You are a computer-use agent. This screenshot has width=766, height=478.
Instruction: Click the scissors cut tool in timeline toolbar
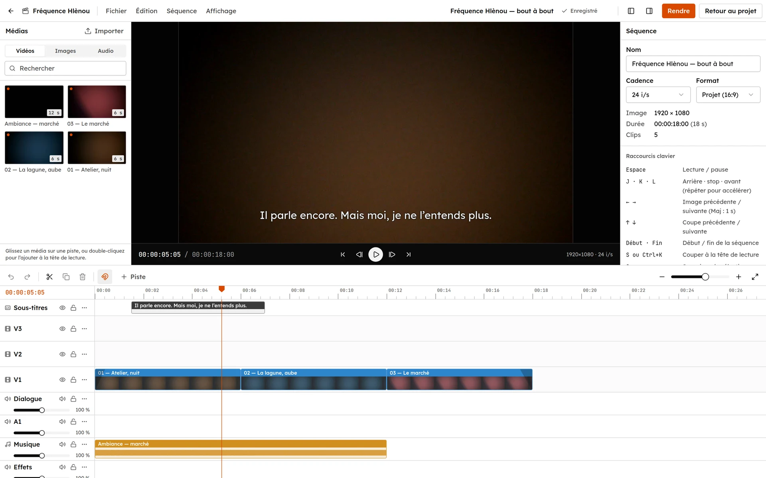coord(49,277)
